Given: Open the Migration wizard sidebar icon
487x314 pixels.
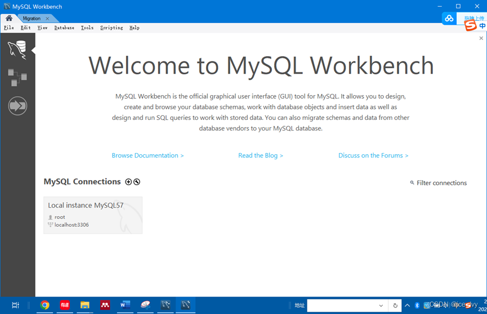Looking at the screenshot, I should (17, 106).
